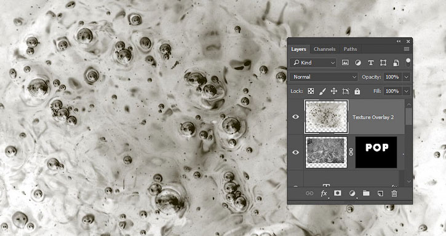Click the Fill 100% field
Viewport: 446px width, 236px height.
(x=392, y=91)
